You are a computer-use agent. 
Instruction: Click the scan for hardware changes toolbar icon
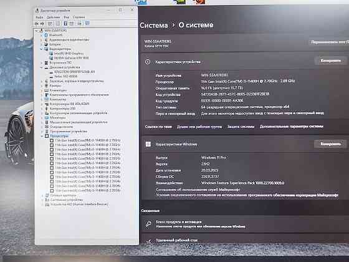[x=87, y=23]
